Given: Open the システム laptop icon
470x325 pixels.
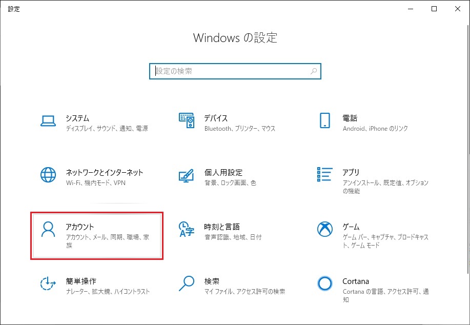Looking at the screenshot, I should (48, 121).
